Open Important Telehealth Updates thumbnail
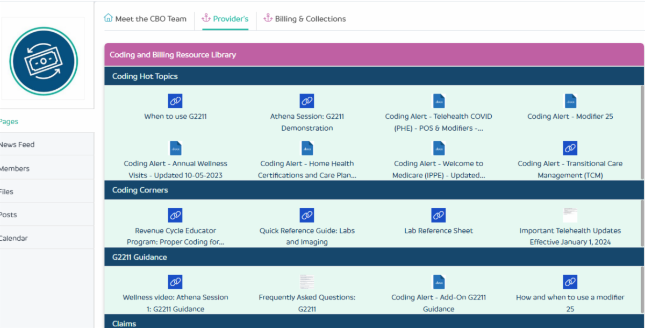645x328 pixels. [x=570, y=216]
